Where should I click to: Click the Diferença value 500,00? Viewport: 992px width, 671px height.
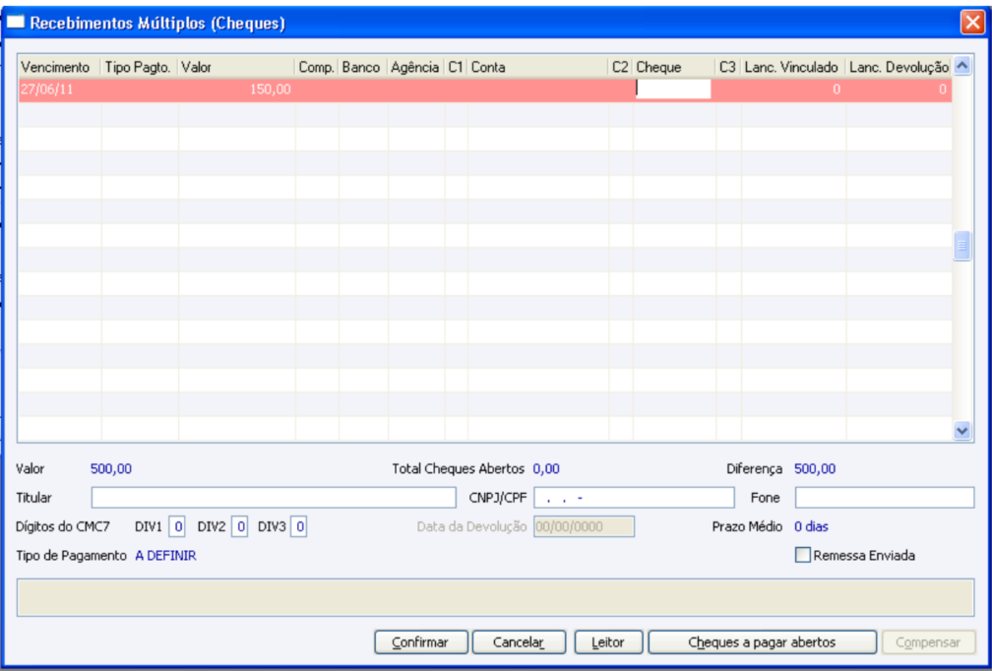pos(815,468)
